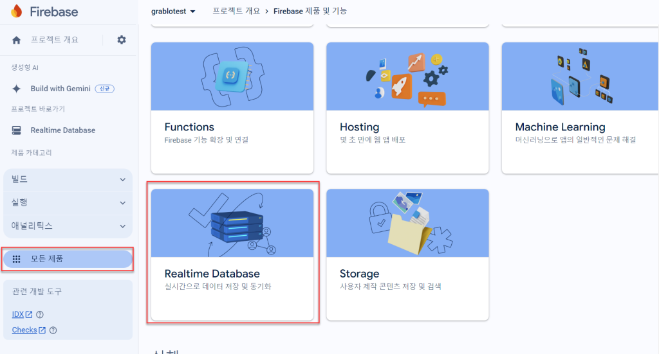Click the home icon beside 프로젝트 개요
The width and height of the screenshot is (659, 354).
pos(16,40)
